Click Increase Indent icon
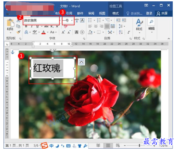This screenshot has width=176, height=150. tap(124, 20)
